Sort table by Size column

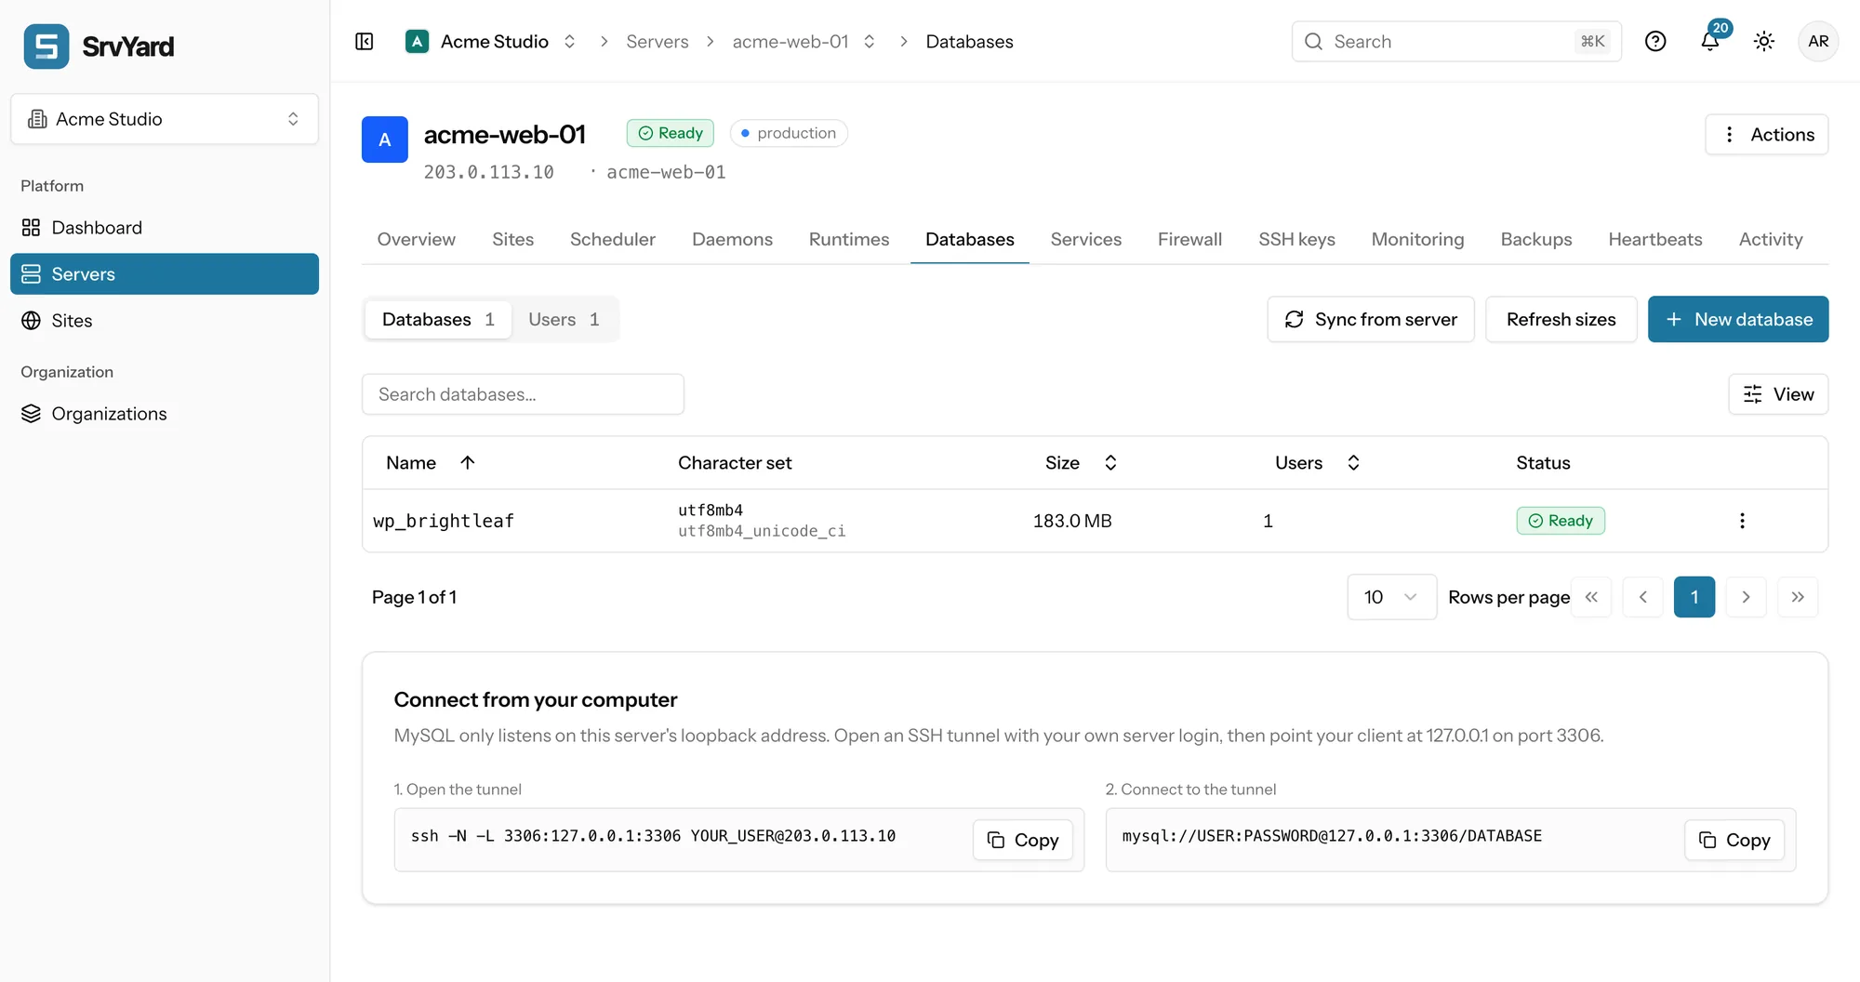[1081, 463]
